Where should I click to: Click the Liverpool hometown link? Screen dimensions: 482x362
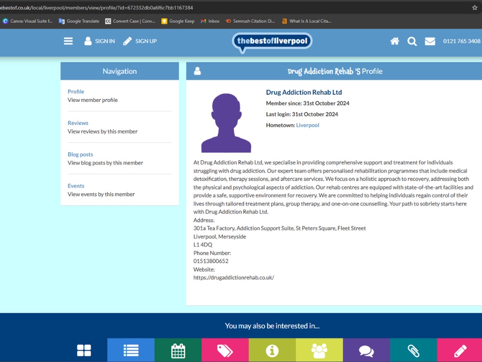click(308, 125)
